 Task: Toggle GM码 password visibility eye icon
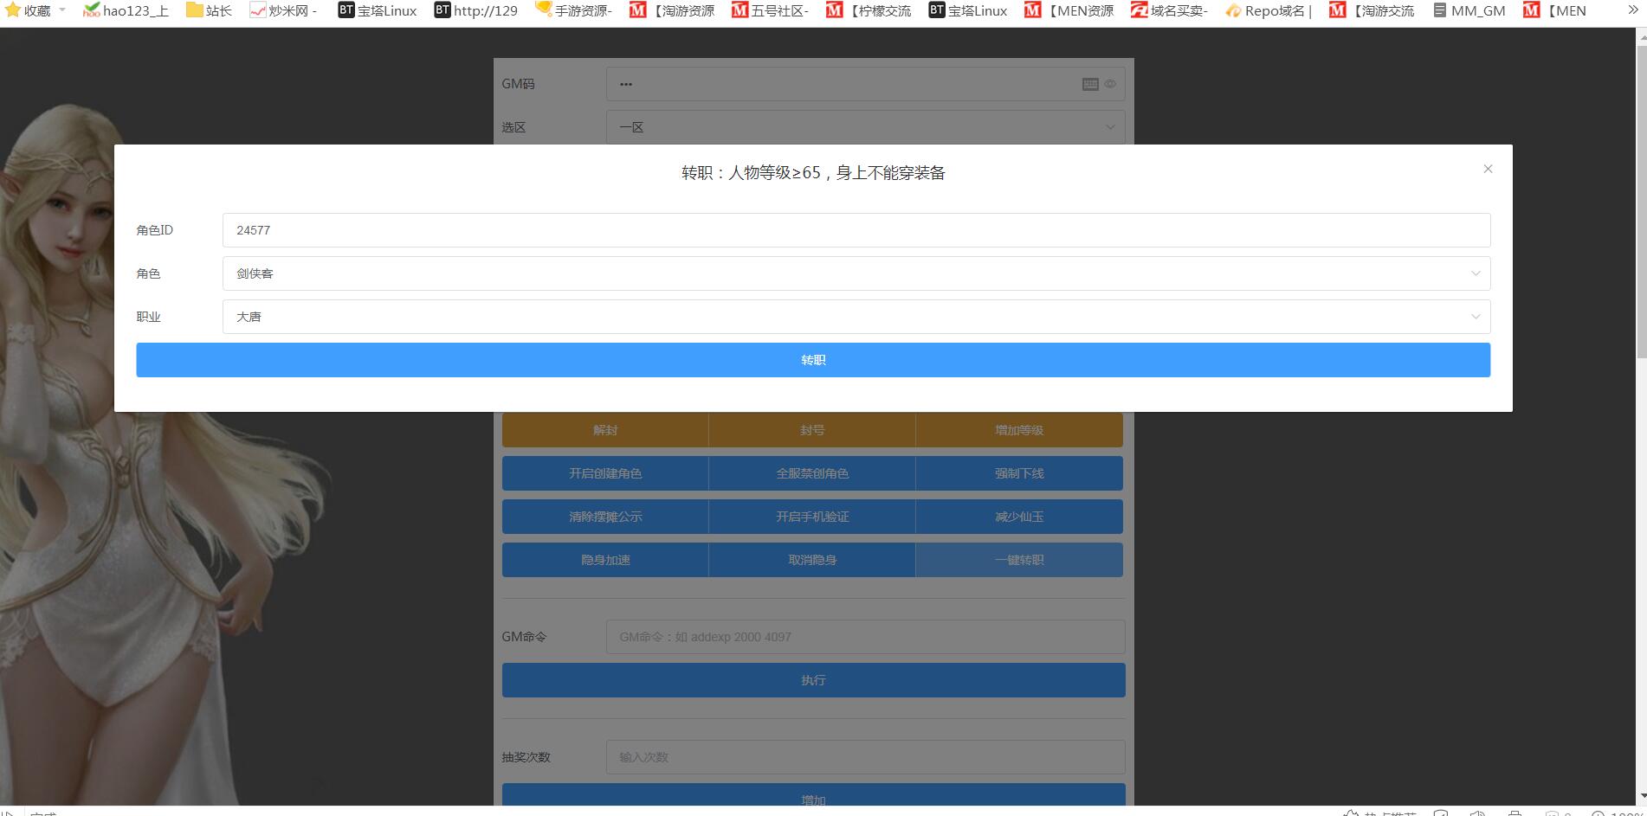pos(1110,84)
